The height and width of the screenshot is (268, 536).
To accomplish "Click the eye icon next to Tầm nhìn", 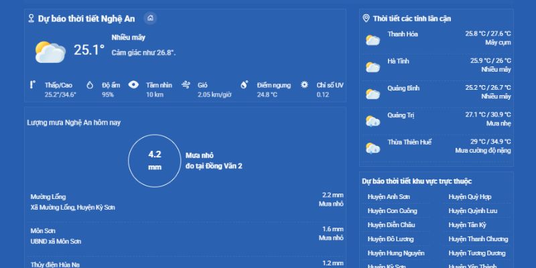I will [133, 85].
